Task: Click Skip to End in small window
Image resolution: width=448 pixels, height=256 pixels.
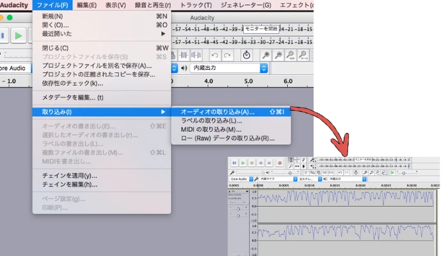Action: [x=269, y=163]
